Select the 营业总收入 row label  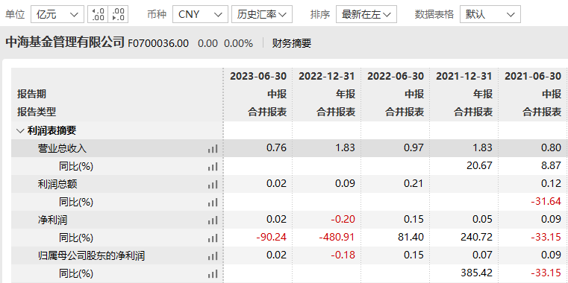(62, 148)
